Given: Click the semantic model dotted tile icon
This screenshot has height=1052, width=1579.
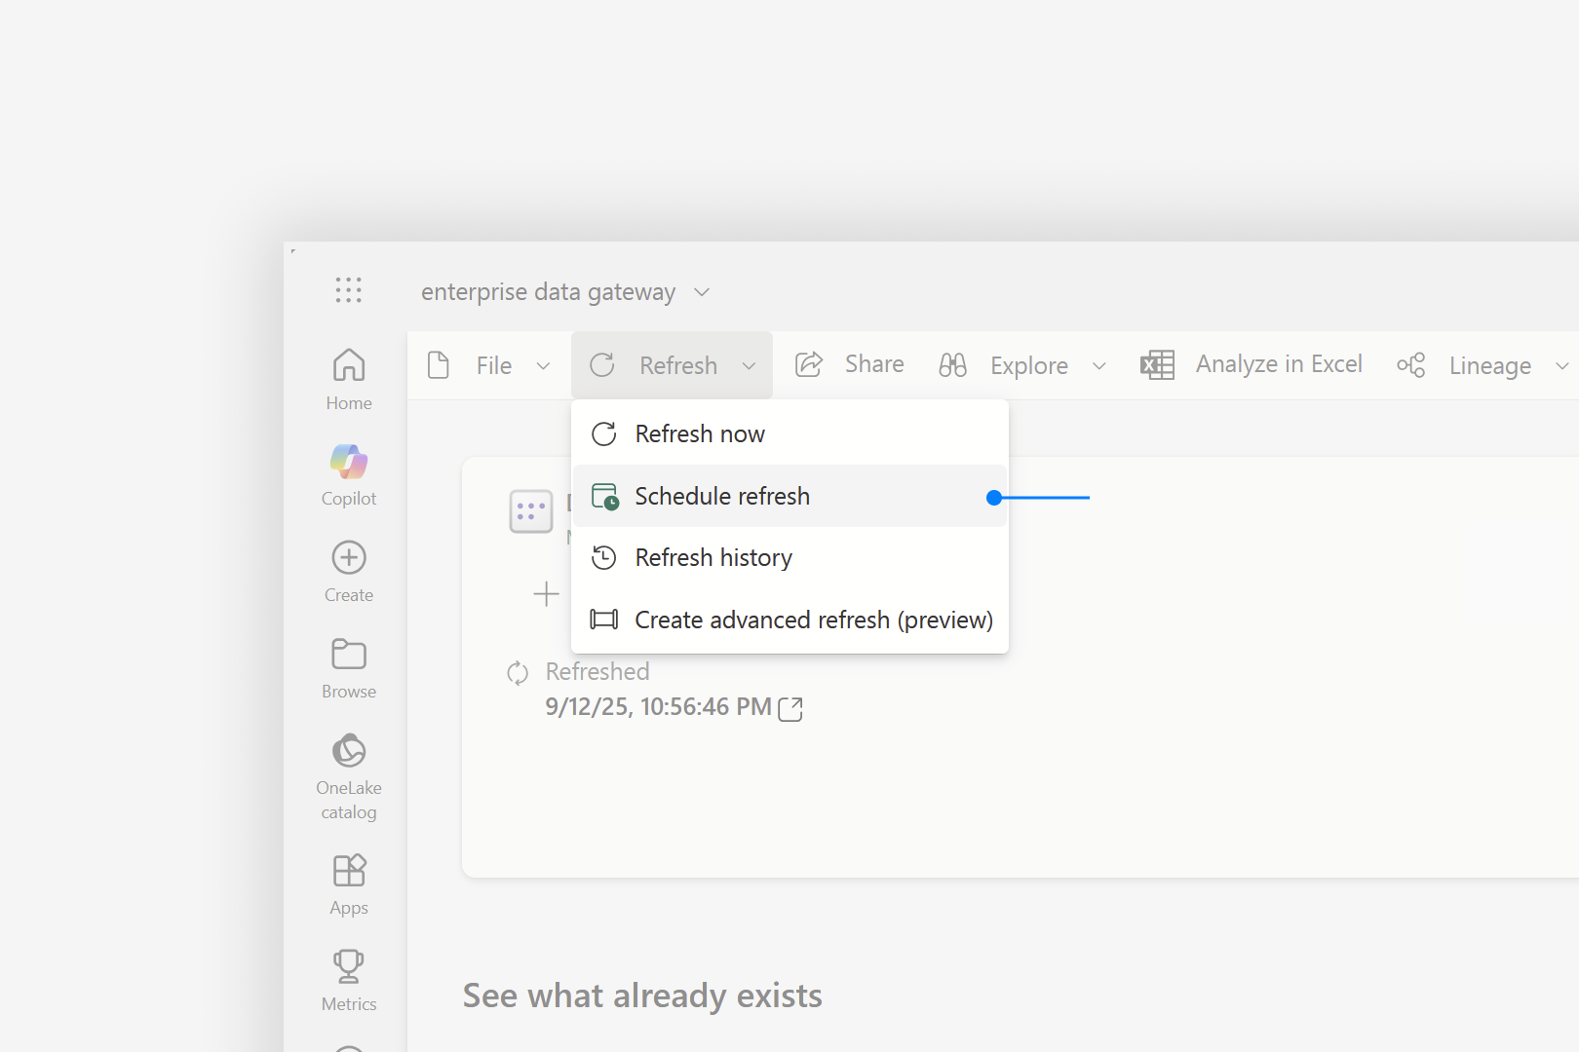Looking at the screenshot, I should pyautogui.click(x=531, y=511).
